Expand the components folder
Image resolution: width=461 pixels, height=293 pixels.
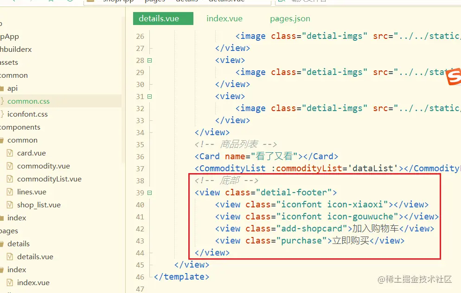click(20, 127)
